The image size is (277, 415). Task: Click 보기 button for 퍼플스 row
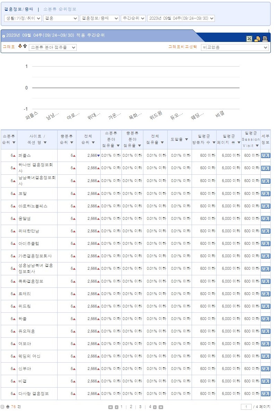[266, 156]
